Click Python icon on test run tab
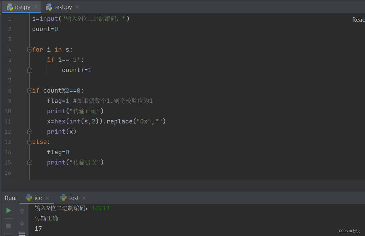This screenshot has width=365, height=236. (x=63, y=197)
